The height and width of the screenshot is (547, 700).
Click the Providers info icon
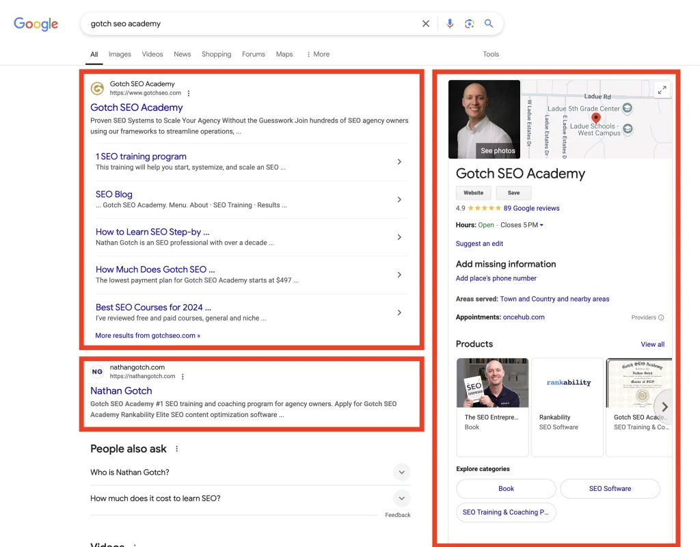coord(661,317)
